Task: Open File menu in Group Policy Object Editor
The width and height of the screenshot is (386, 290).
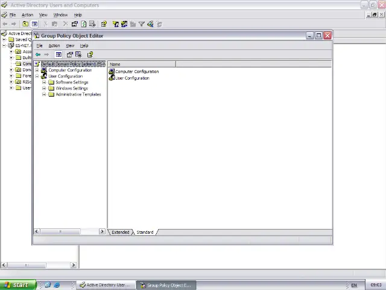Action: coord(39,46)
